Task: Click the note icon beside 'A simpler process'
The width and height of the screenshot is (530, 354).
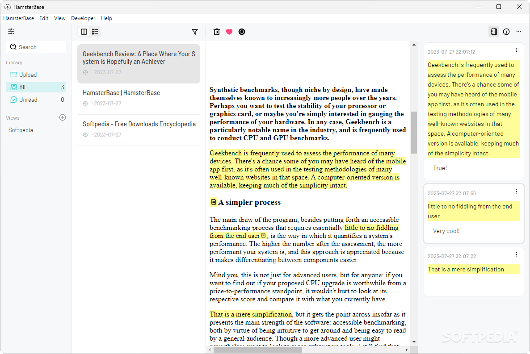Action: click(214, 202)
